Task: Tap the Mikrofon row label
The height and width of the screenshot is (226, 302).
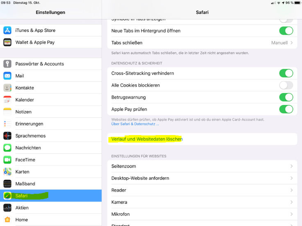Action: point(120,214)
